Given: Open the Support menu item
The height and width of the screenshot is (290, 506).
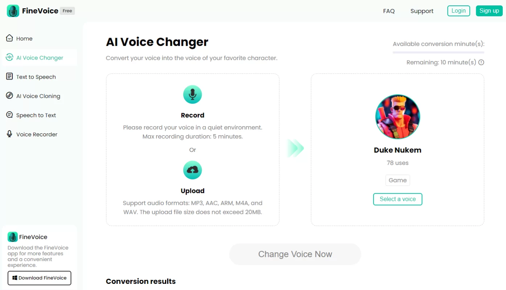Looking at the screenshot, I should [x=422, y=11].
